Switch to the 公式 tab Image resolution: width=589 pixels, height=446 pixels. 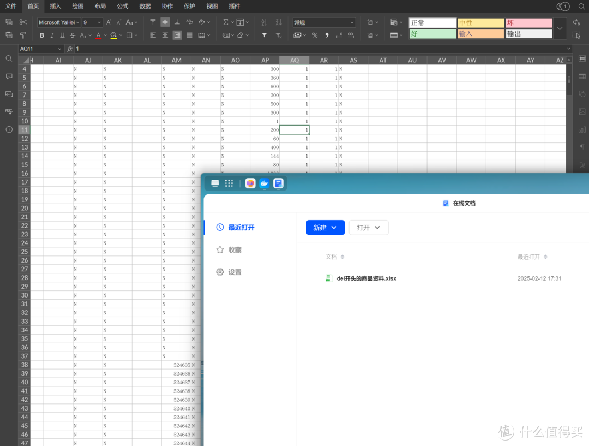click(123, 6)
